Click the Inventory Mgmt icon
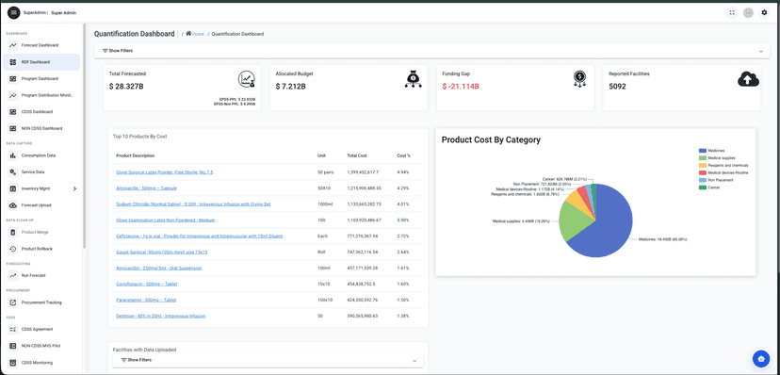 tap(13, 188)
